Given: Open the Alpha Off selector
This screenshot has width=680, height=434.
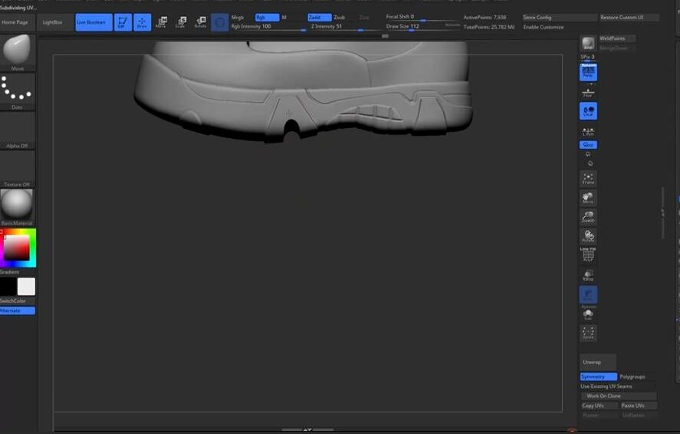Looking at the screenshot, I should point(18,130).
